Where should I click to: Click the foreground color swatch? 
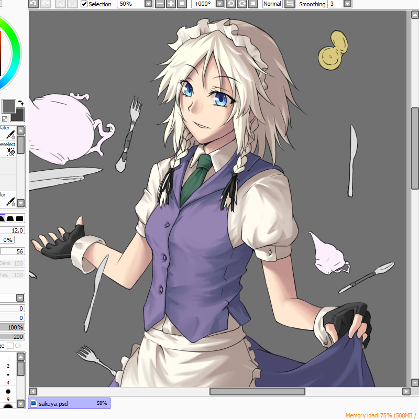click(8, 106)
